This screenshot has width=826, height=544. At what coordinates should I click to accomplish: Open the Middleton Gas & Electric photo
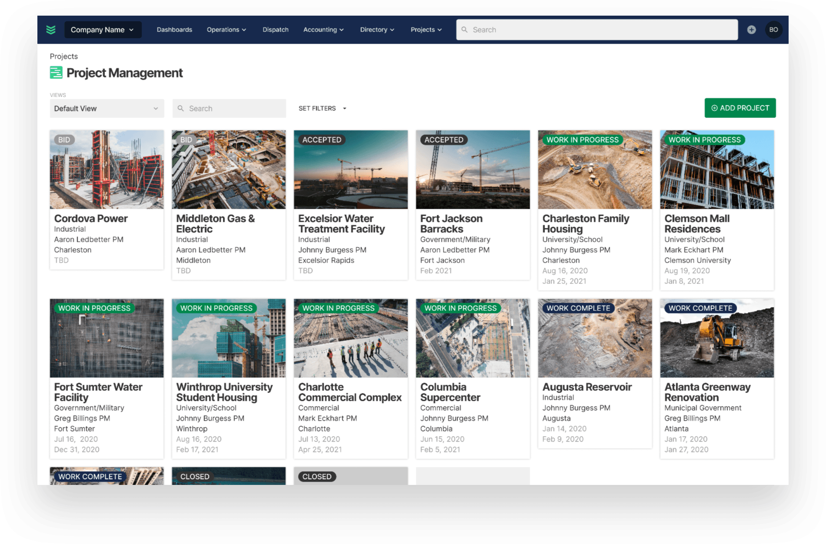[x=229, y=169]
